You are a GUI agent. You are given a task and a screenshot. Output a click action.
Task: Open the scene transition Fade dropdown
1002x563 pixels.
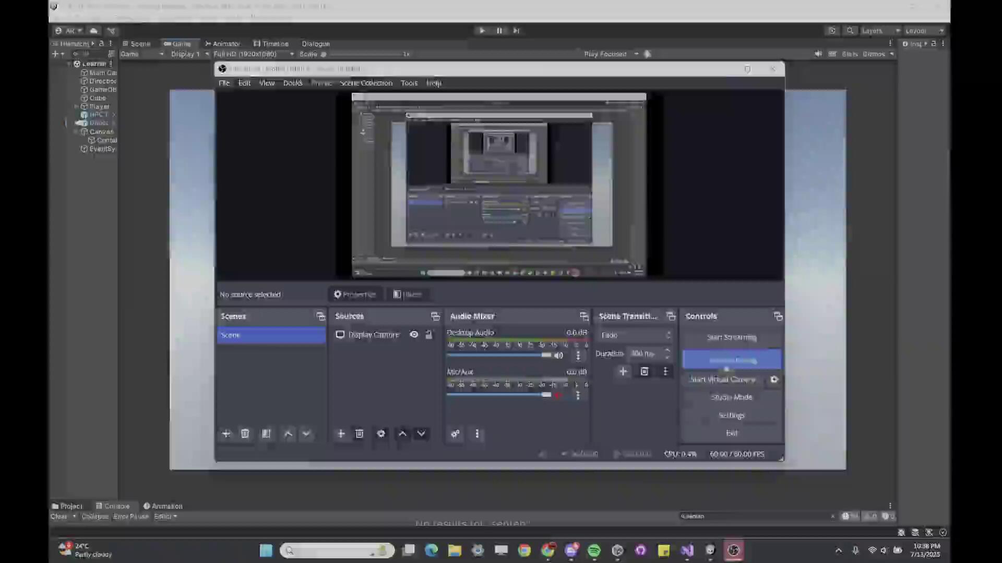tap(635, 335)
